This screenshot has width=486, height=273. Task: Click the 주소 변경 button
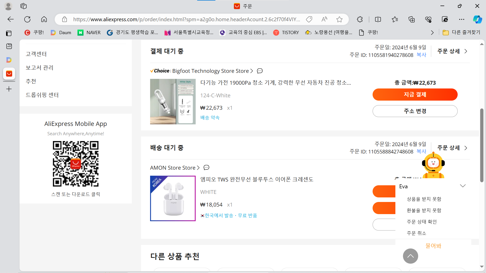(x=415, y=111)
